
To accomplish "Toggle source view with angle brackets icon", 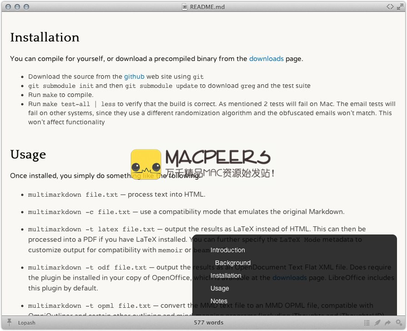I will pos(390,7).
